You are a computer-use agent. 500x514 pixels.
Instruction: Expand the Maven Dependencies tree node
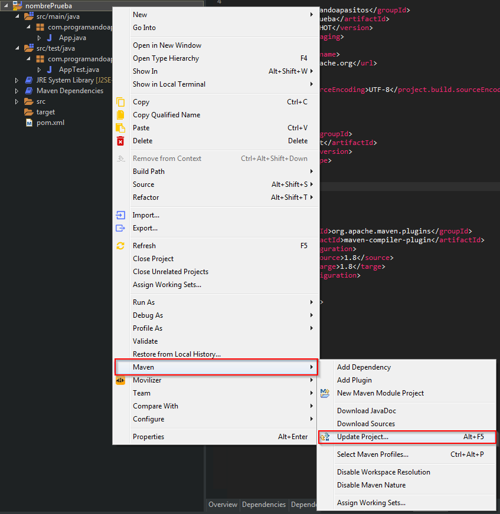tap(17, 91)
